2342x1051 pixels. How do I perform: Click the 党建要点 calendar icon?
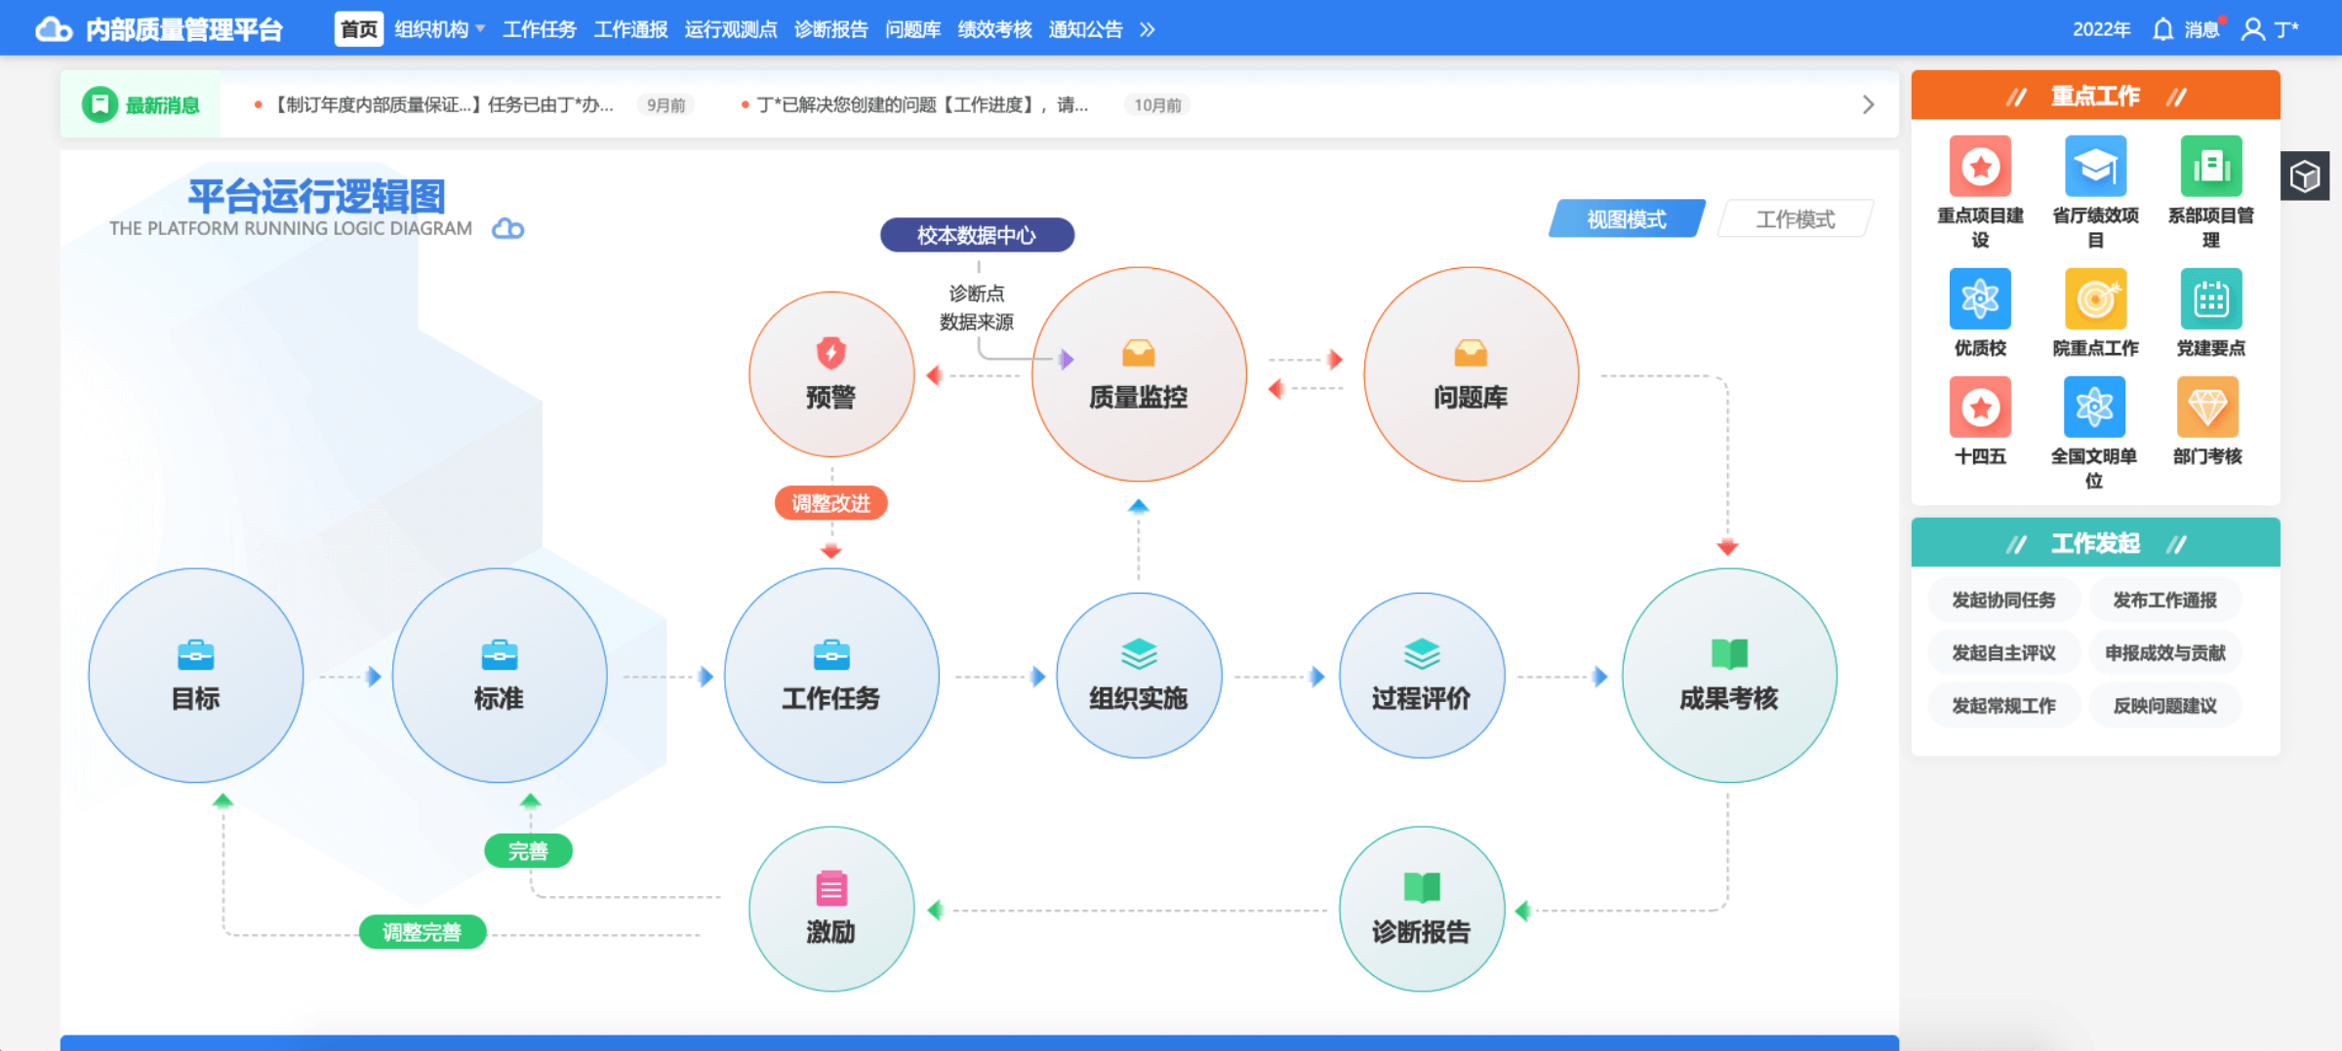coord(2210,299)
